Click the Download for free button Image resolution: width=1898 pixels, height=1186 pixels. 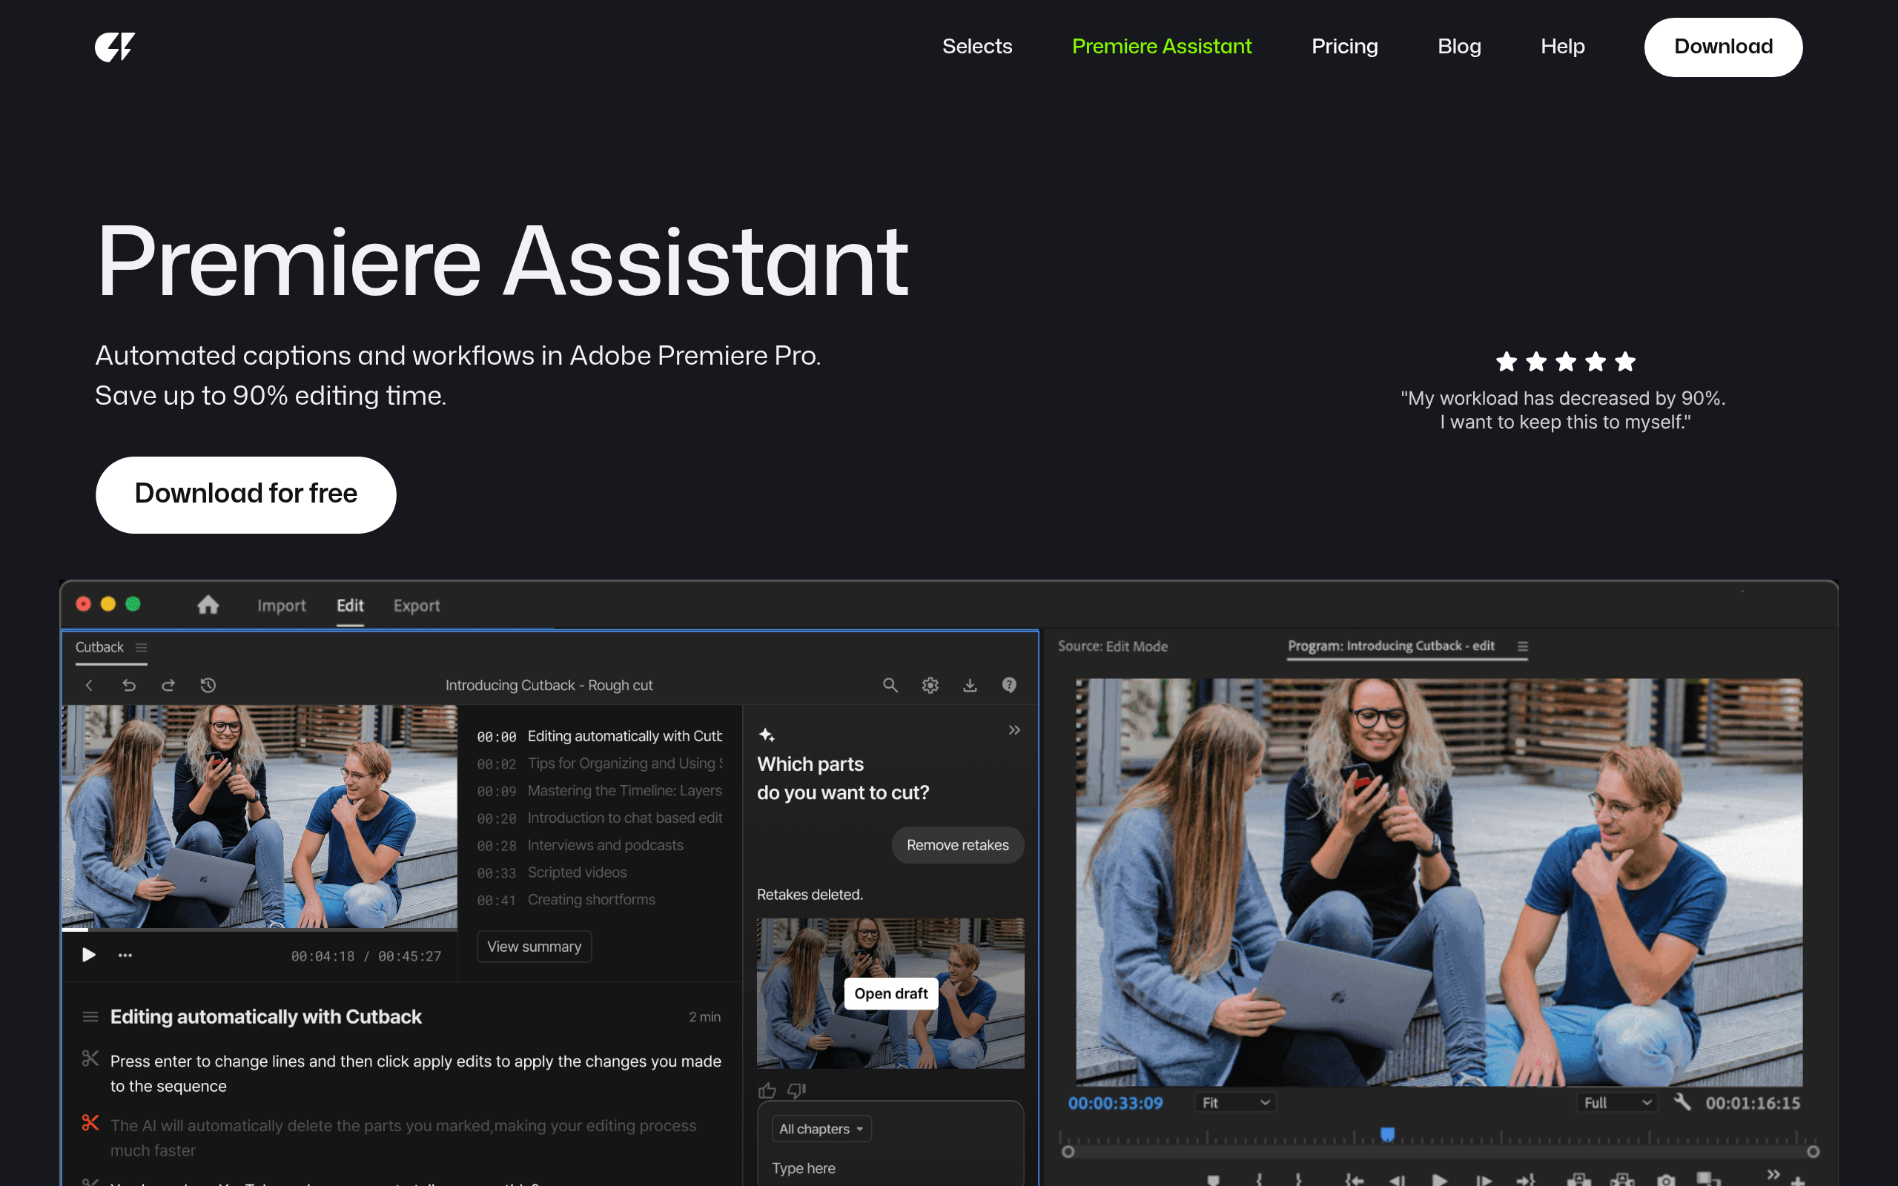(x=245, y=494)
